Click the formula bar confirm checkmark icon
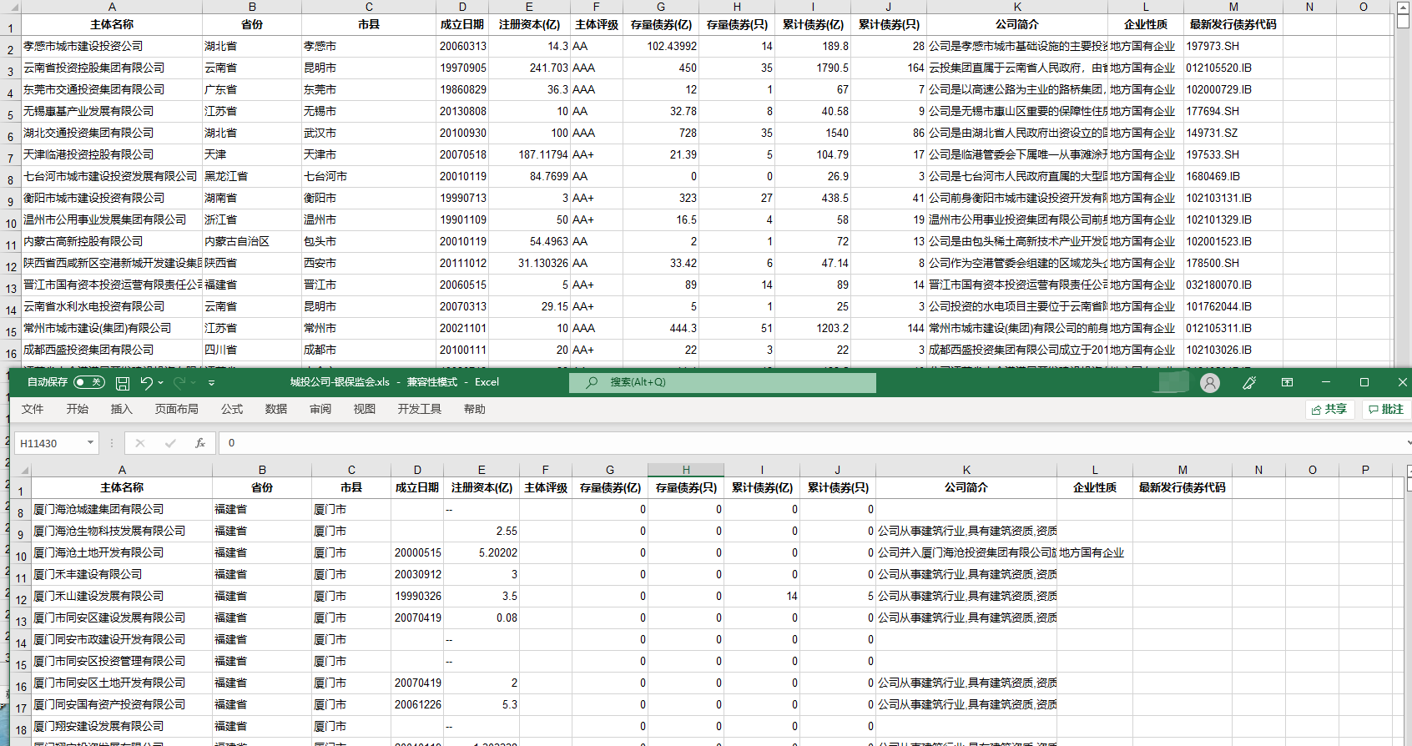 [x=170, y=443]
